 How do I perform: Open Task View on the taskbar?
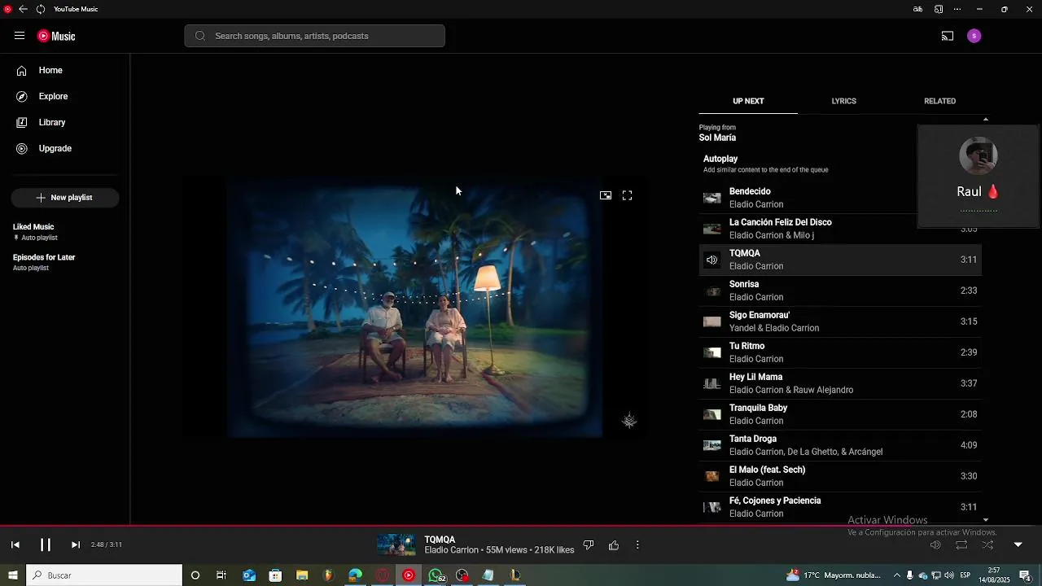point(221,575)
